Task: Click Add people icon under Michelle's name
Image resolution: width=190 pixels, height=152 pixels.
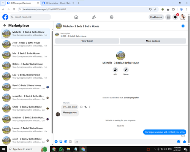Action: (x=115, y=70)
